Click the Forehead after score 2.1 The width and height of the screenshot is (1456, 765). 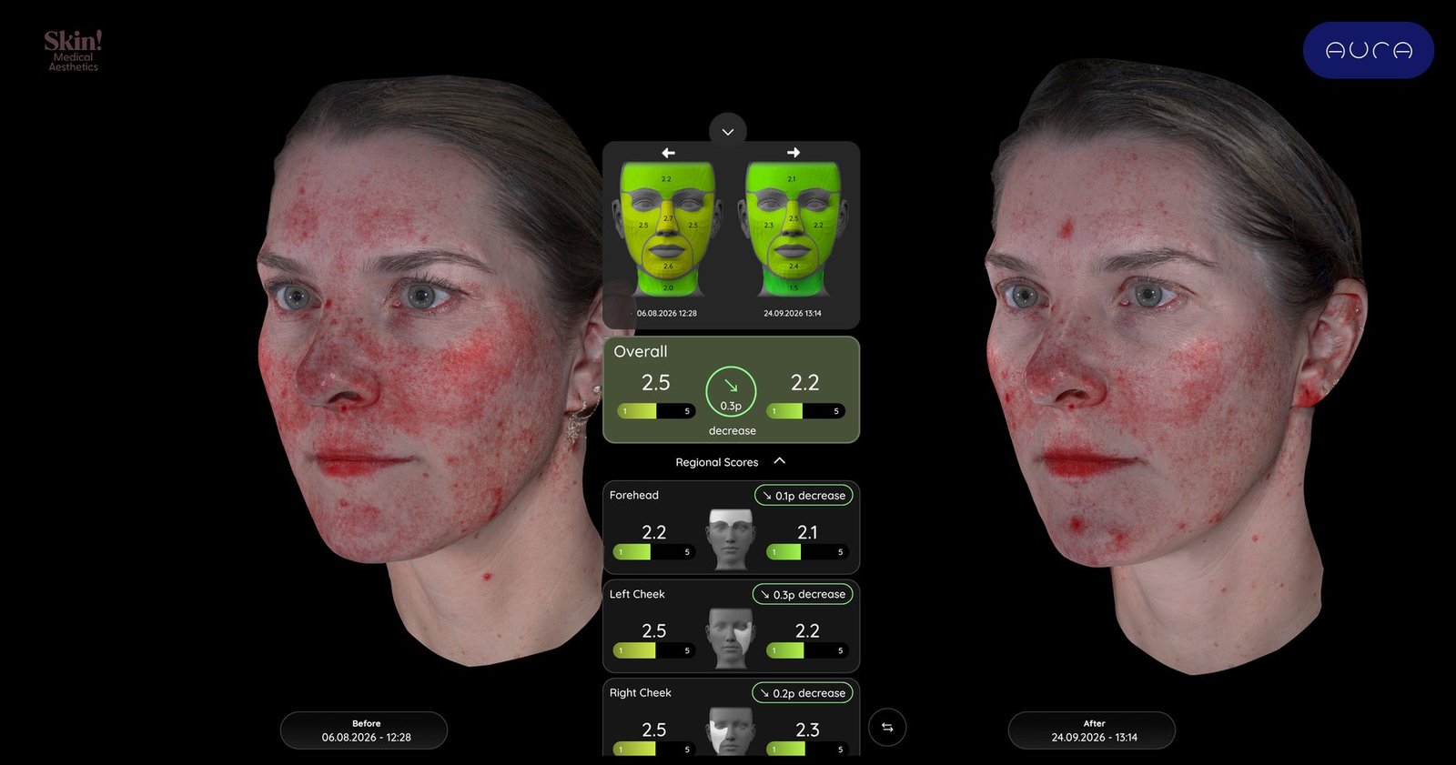807,532
